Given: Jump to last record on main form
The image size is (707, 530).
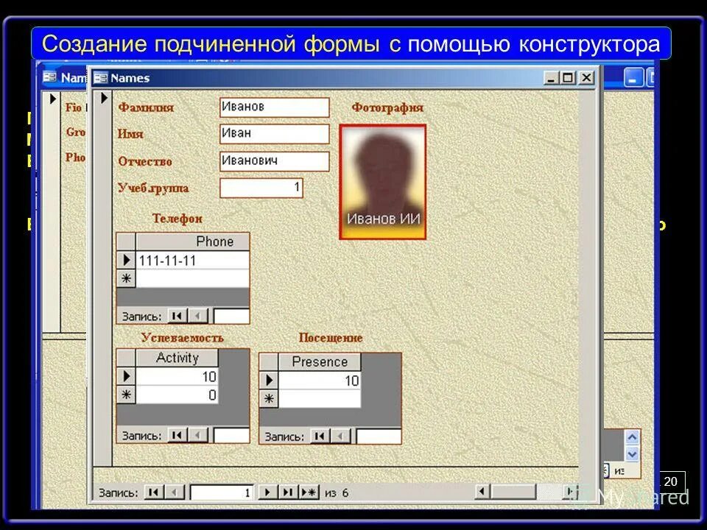Looking at the screenshot, I should pyautogui.click(x=286, y=491).
